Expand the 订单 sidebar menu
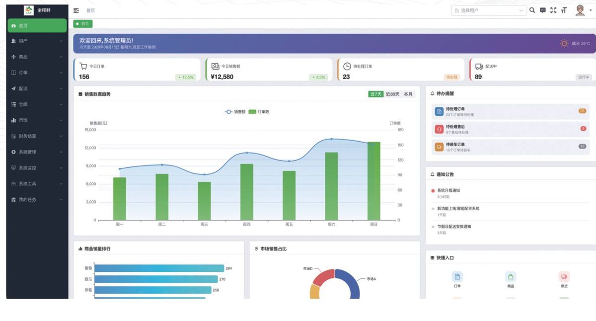 coord(37,73)
